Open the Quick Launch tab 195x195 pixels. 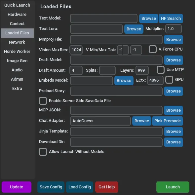(17, 5)
